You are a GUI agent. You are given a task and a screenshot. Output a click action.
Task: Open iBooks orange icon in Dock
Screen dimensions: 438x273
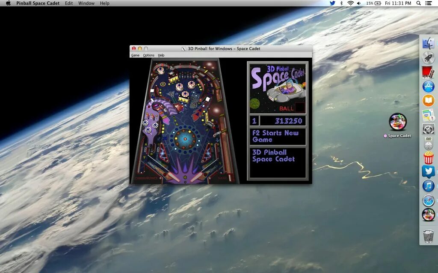tap(428, 100)
